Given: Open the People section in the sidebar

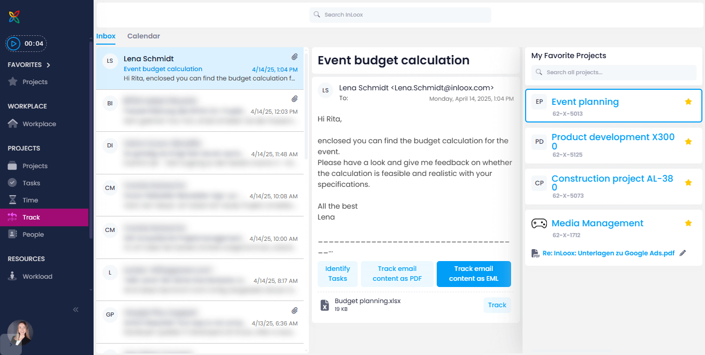Looking at the screenshot, I should (x=11, y=234).
